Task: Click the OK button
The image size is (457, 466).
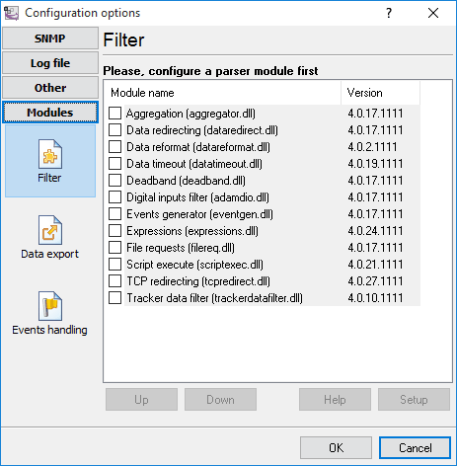Action: pyautogui.click(x=336, y=447)
